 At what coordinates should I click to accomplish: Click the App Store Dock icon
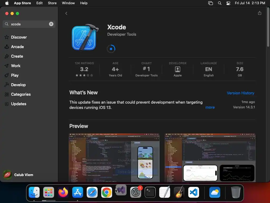click(78, 192)
